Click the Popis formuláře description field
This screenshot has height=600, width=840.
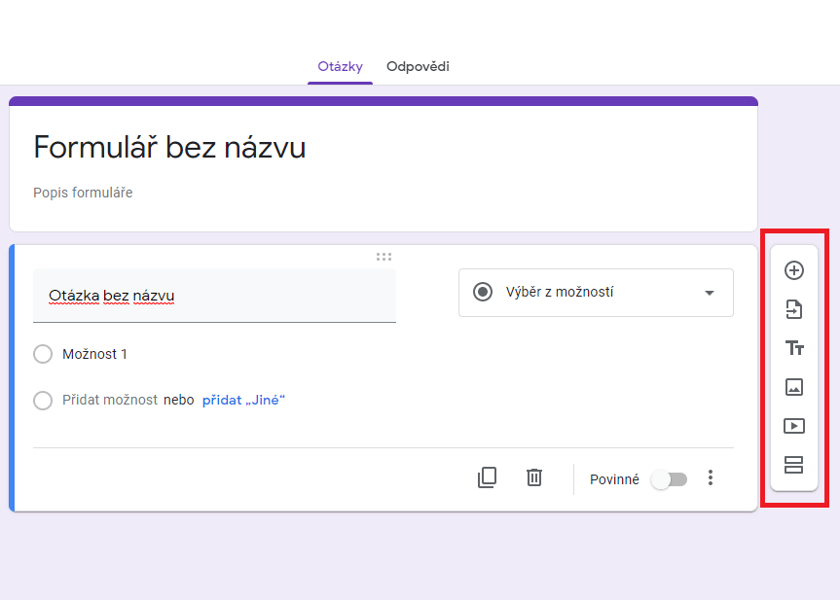point(83,193)
